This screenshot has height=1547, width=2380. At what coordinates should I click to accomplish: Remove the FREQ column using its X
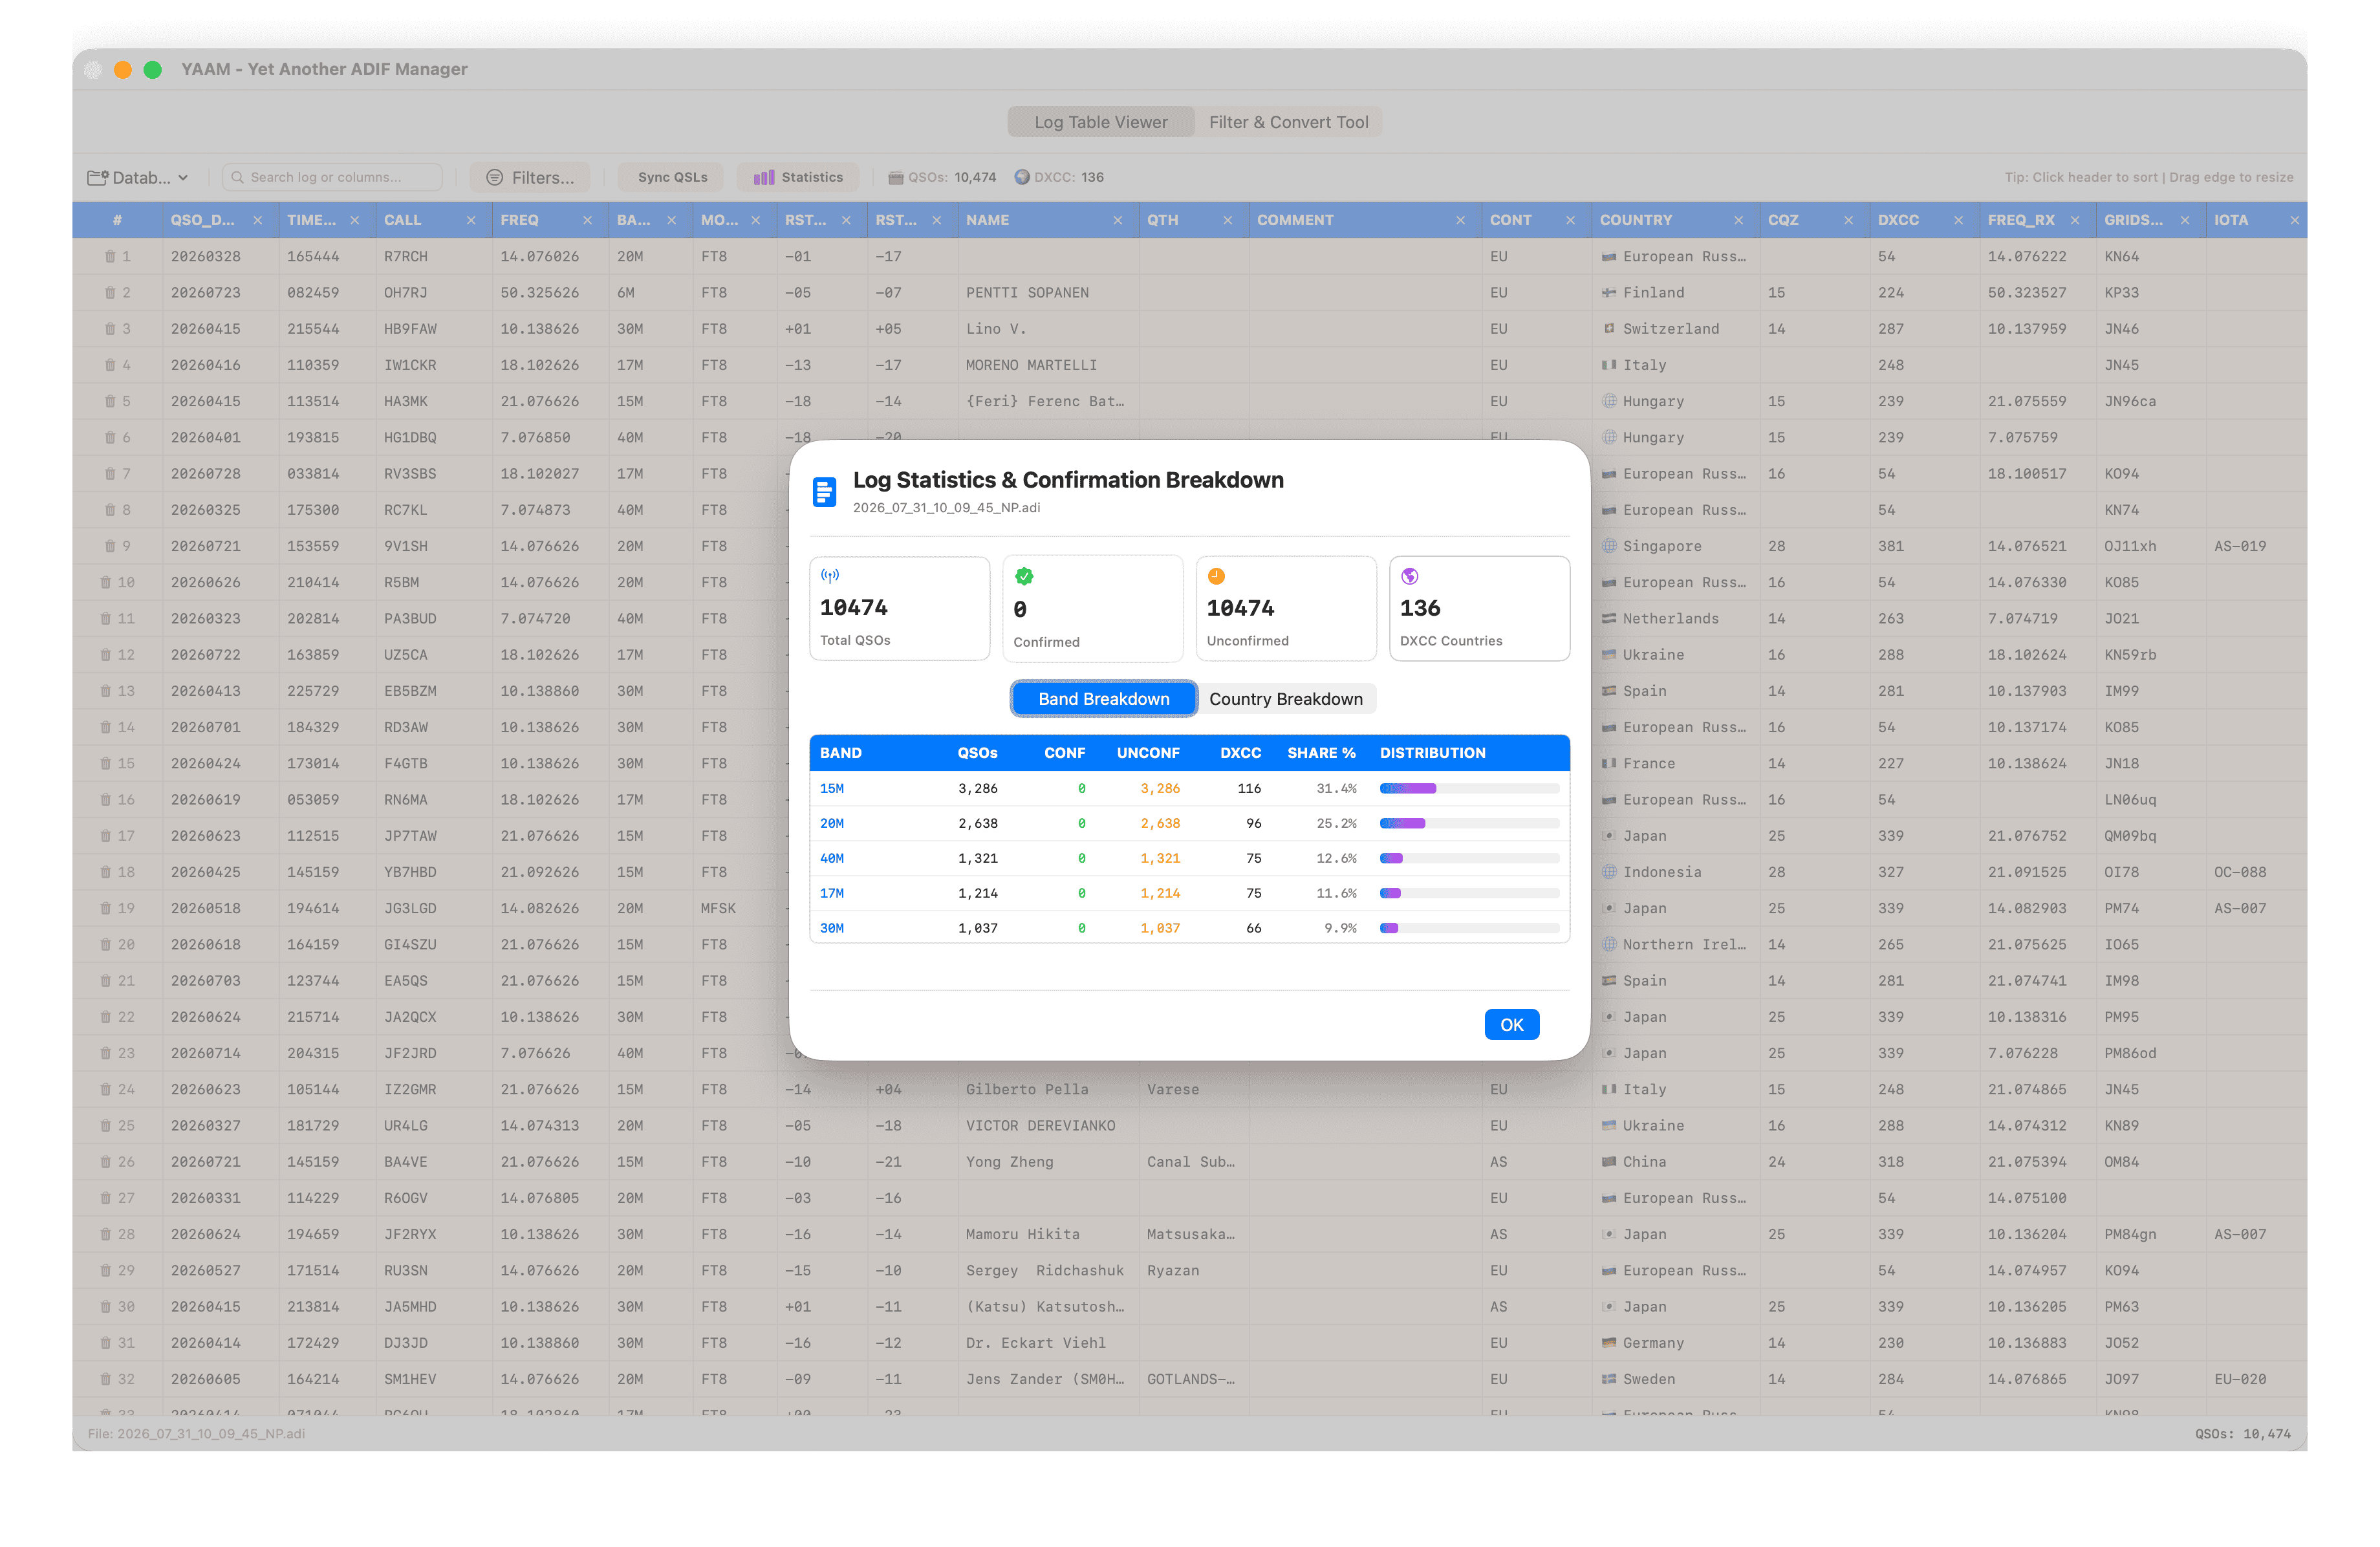[587, 220]
